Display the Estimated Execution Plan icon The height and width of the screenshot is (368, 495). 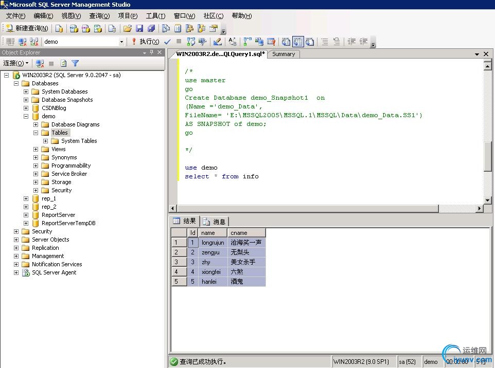coord(191,42)
